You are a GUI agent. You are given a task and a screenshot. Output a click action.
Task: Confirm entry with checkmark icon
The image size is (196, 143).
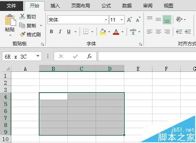75,56
